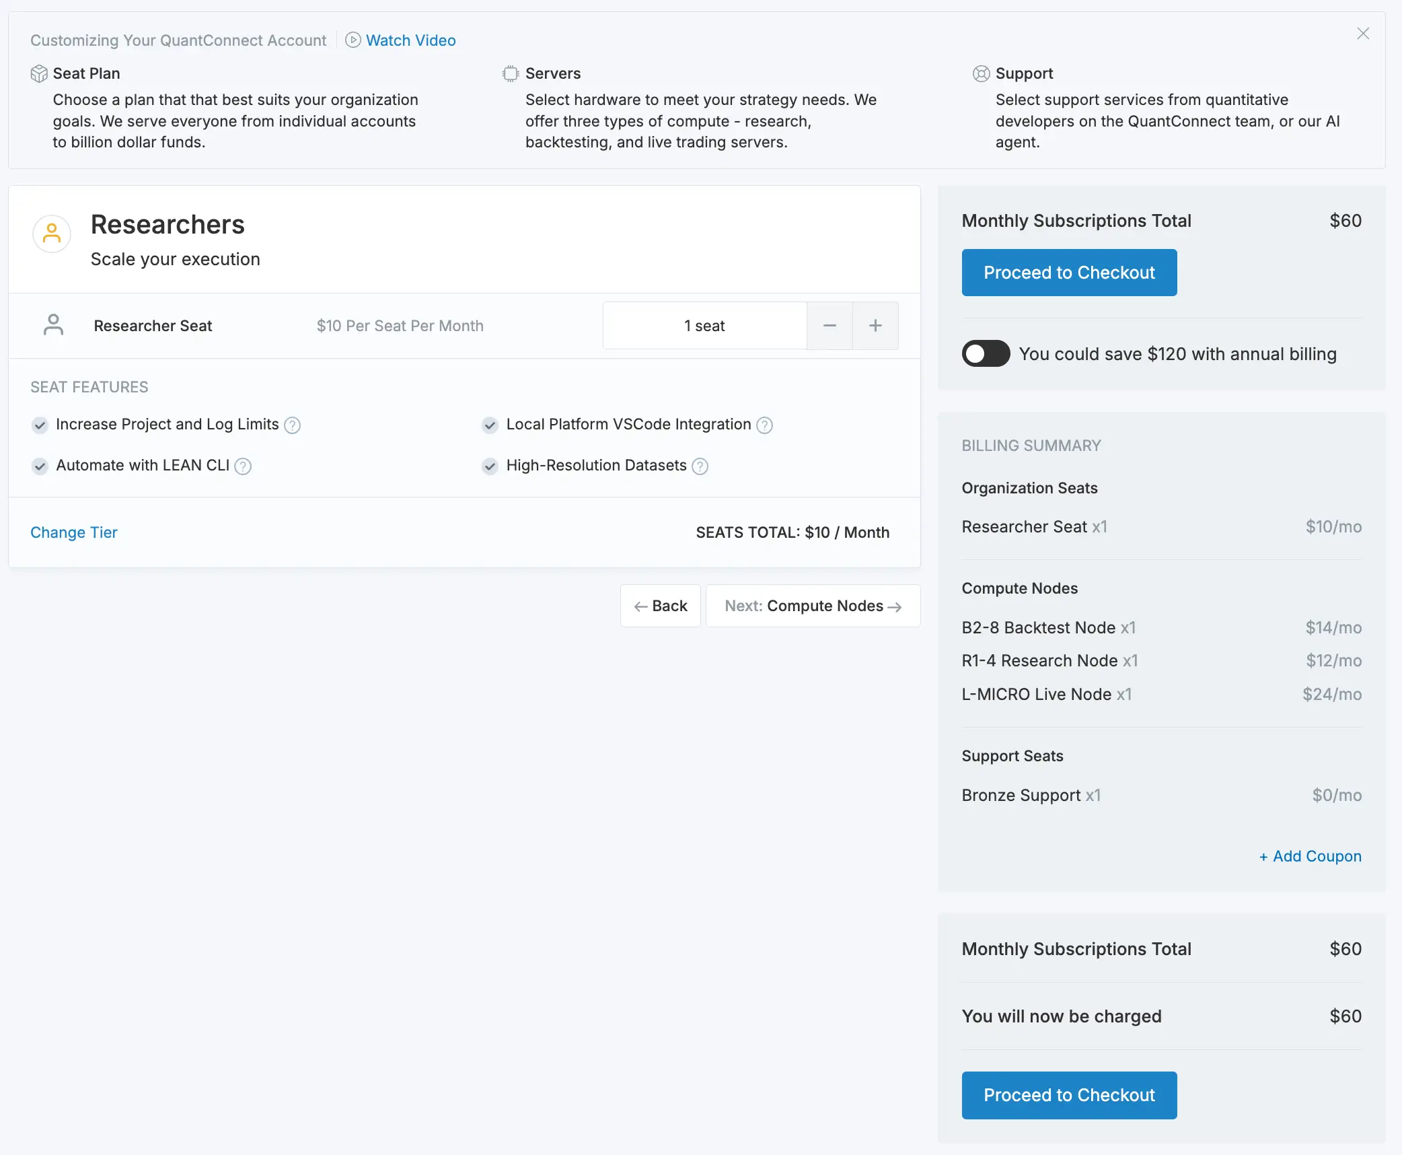Click the 1 seat quantity field
This screenshot has height=1155, width=1402.
(704, 326)
